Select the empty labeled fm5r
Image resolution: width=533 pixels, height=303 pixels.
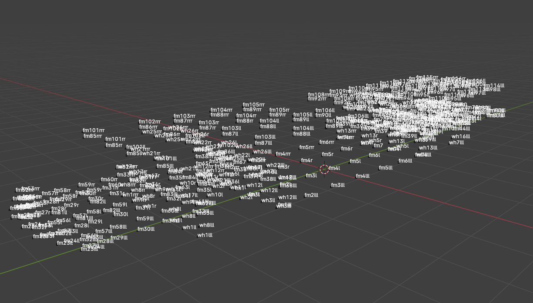point(328,154)
